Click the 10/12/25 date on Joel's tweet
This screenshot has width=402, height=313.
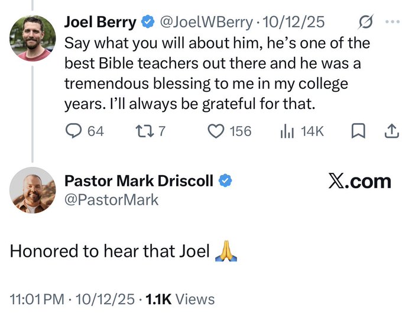click(294, 22)
